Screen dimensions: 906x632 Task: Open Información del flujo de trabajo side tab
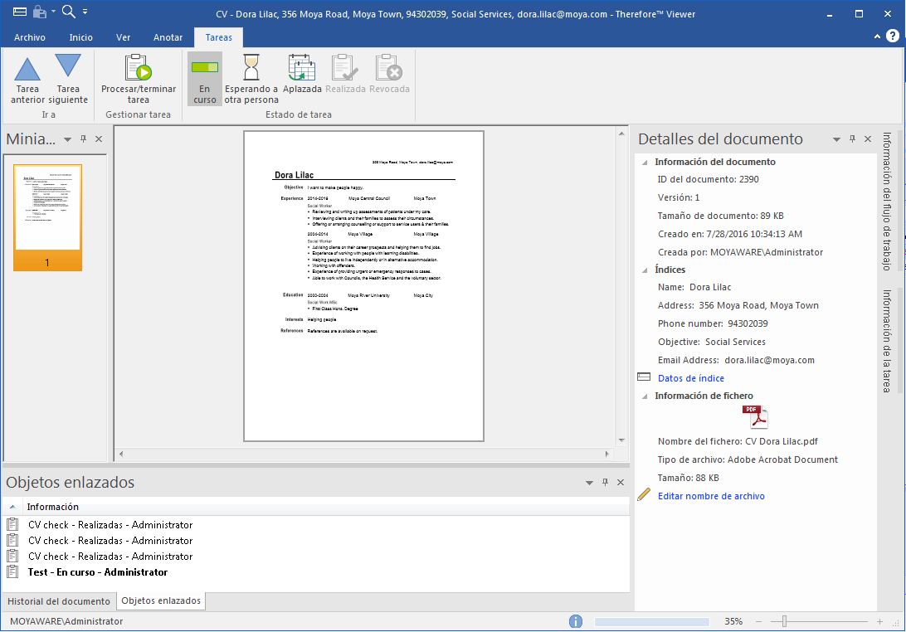(886, 202)
